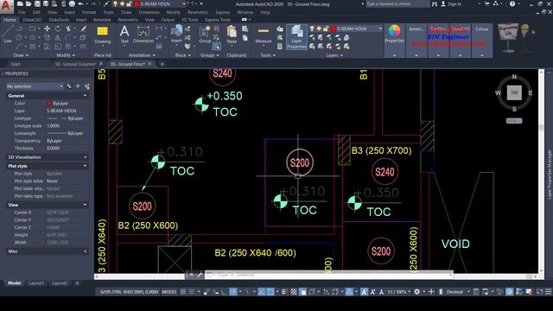
Task: Add a new drawing tab with plus button
Action: [x=162, y=64]
